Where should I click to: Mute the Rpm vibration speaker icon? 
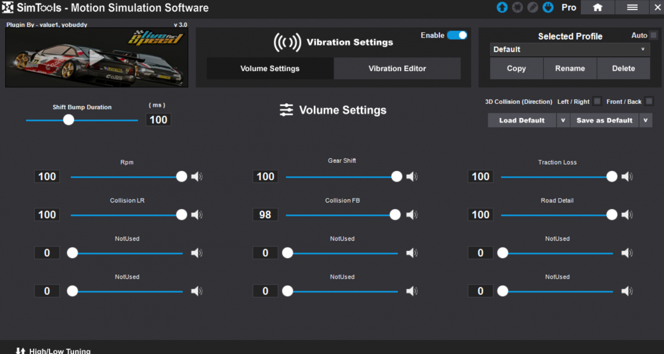click(196, 177)
